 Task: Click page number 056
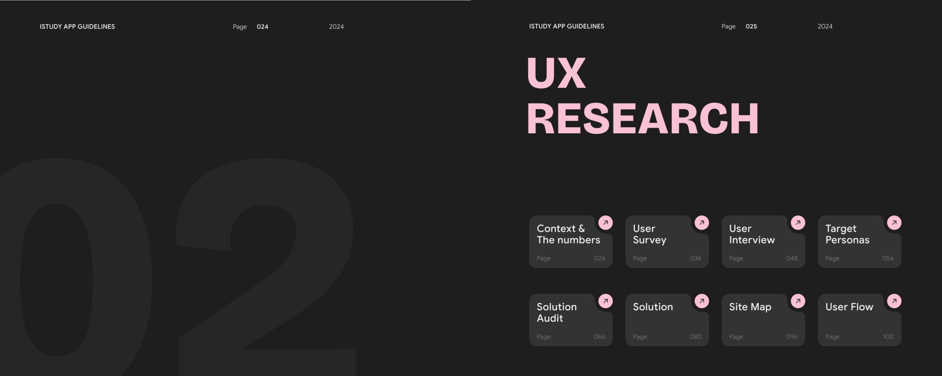click(x=888, y=258)
